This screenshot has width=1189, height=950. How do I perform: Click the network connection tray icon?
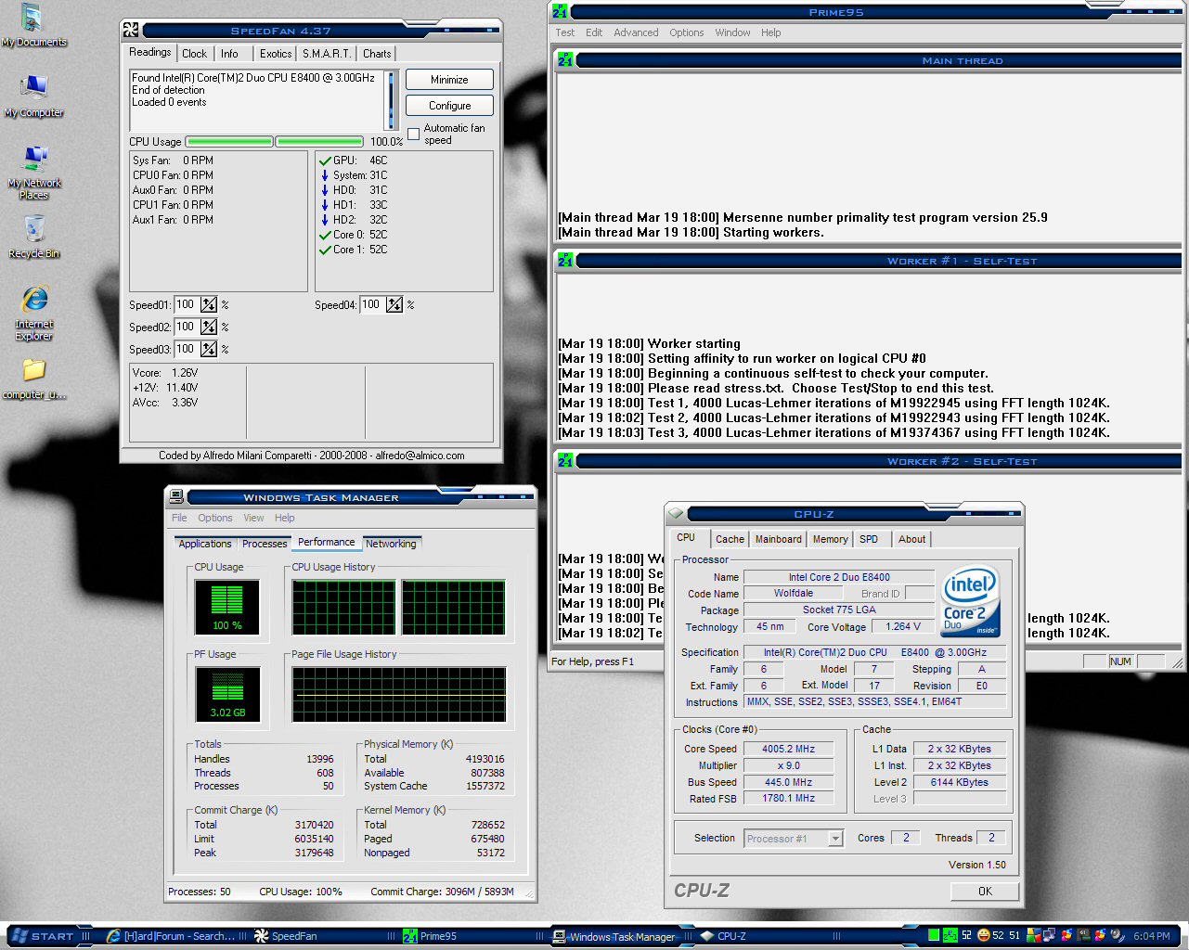[x=1049, y=935]
